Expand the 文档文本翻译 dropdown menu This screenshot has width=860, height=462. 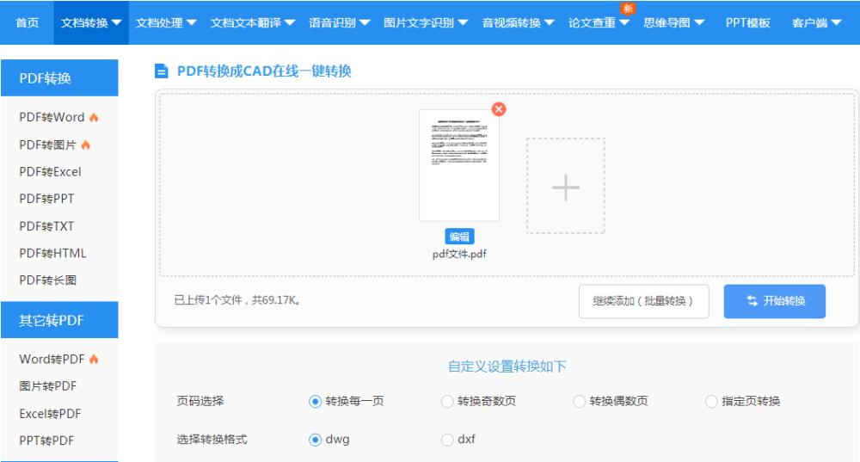coord(253,23)
